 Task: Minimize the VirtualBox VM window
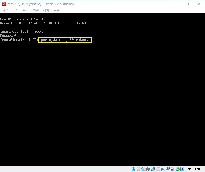click(176, 4)
